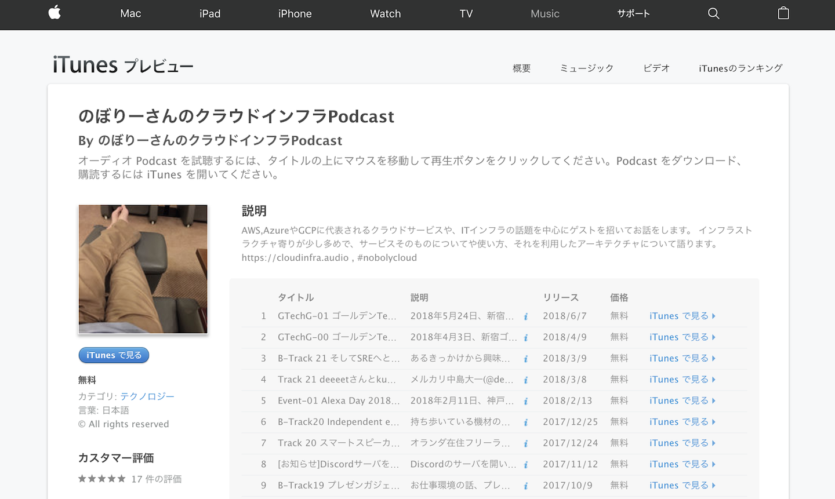Open TV in the navigation bar
The height and width of the screenshot is (499, 835).
[x=466, y=13]
